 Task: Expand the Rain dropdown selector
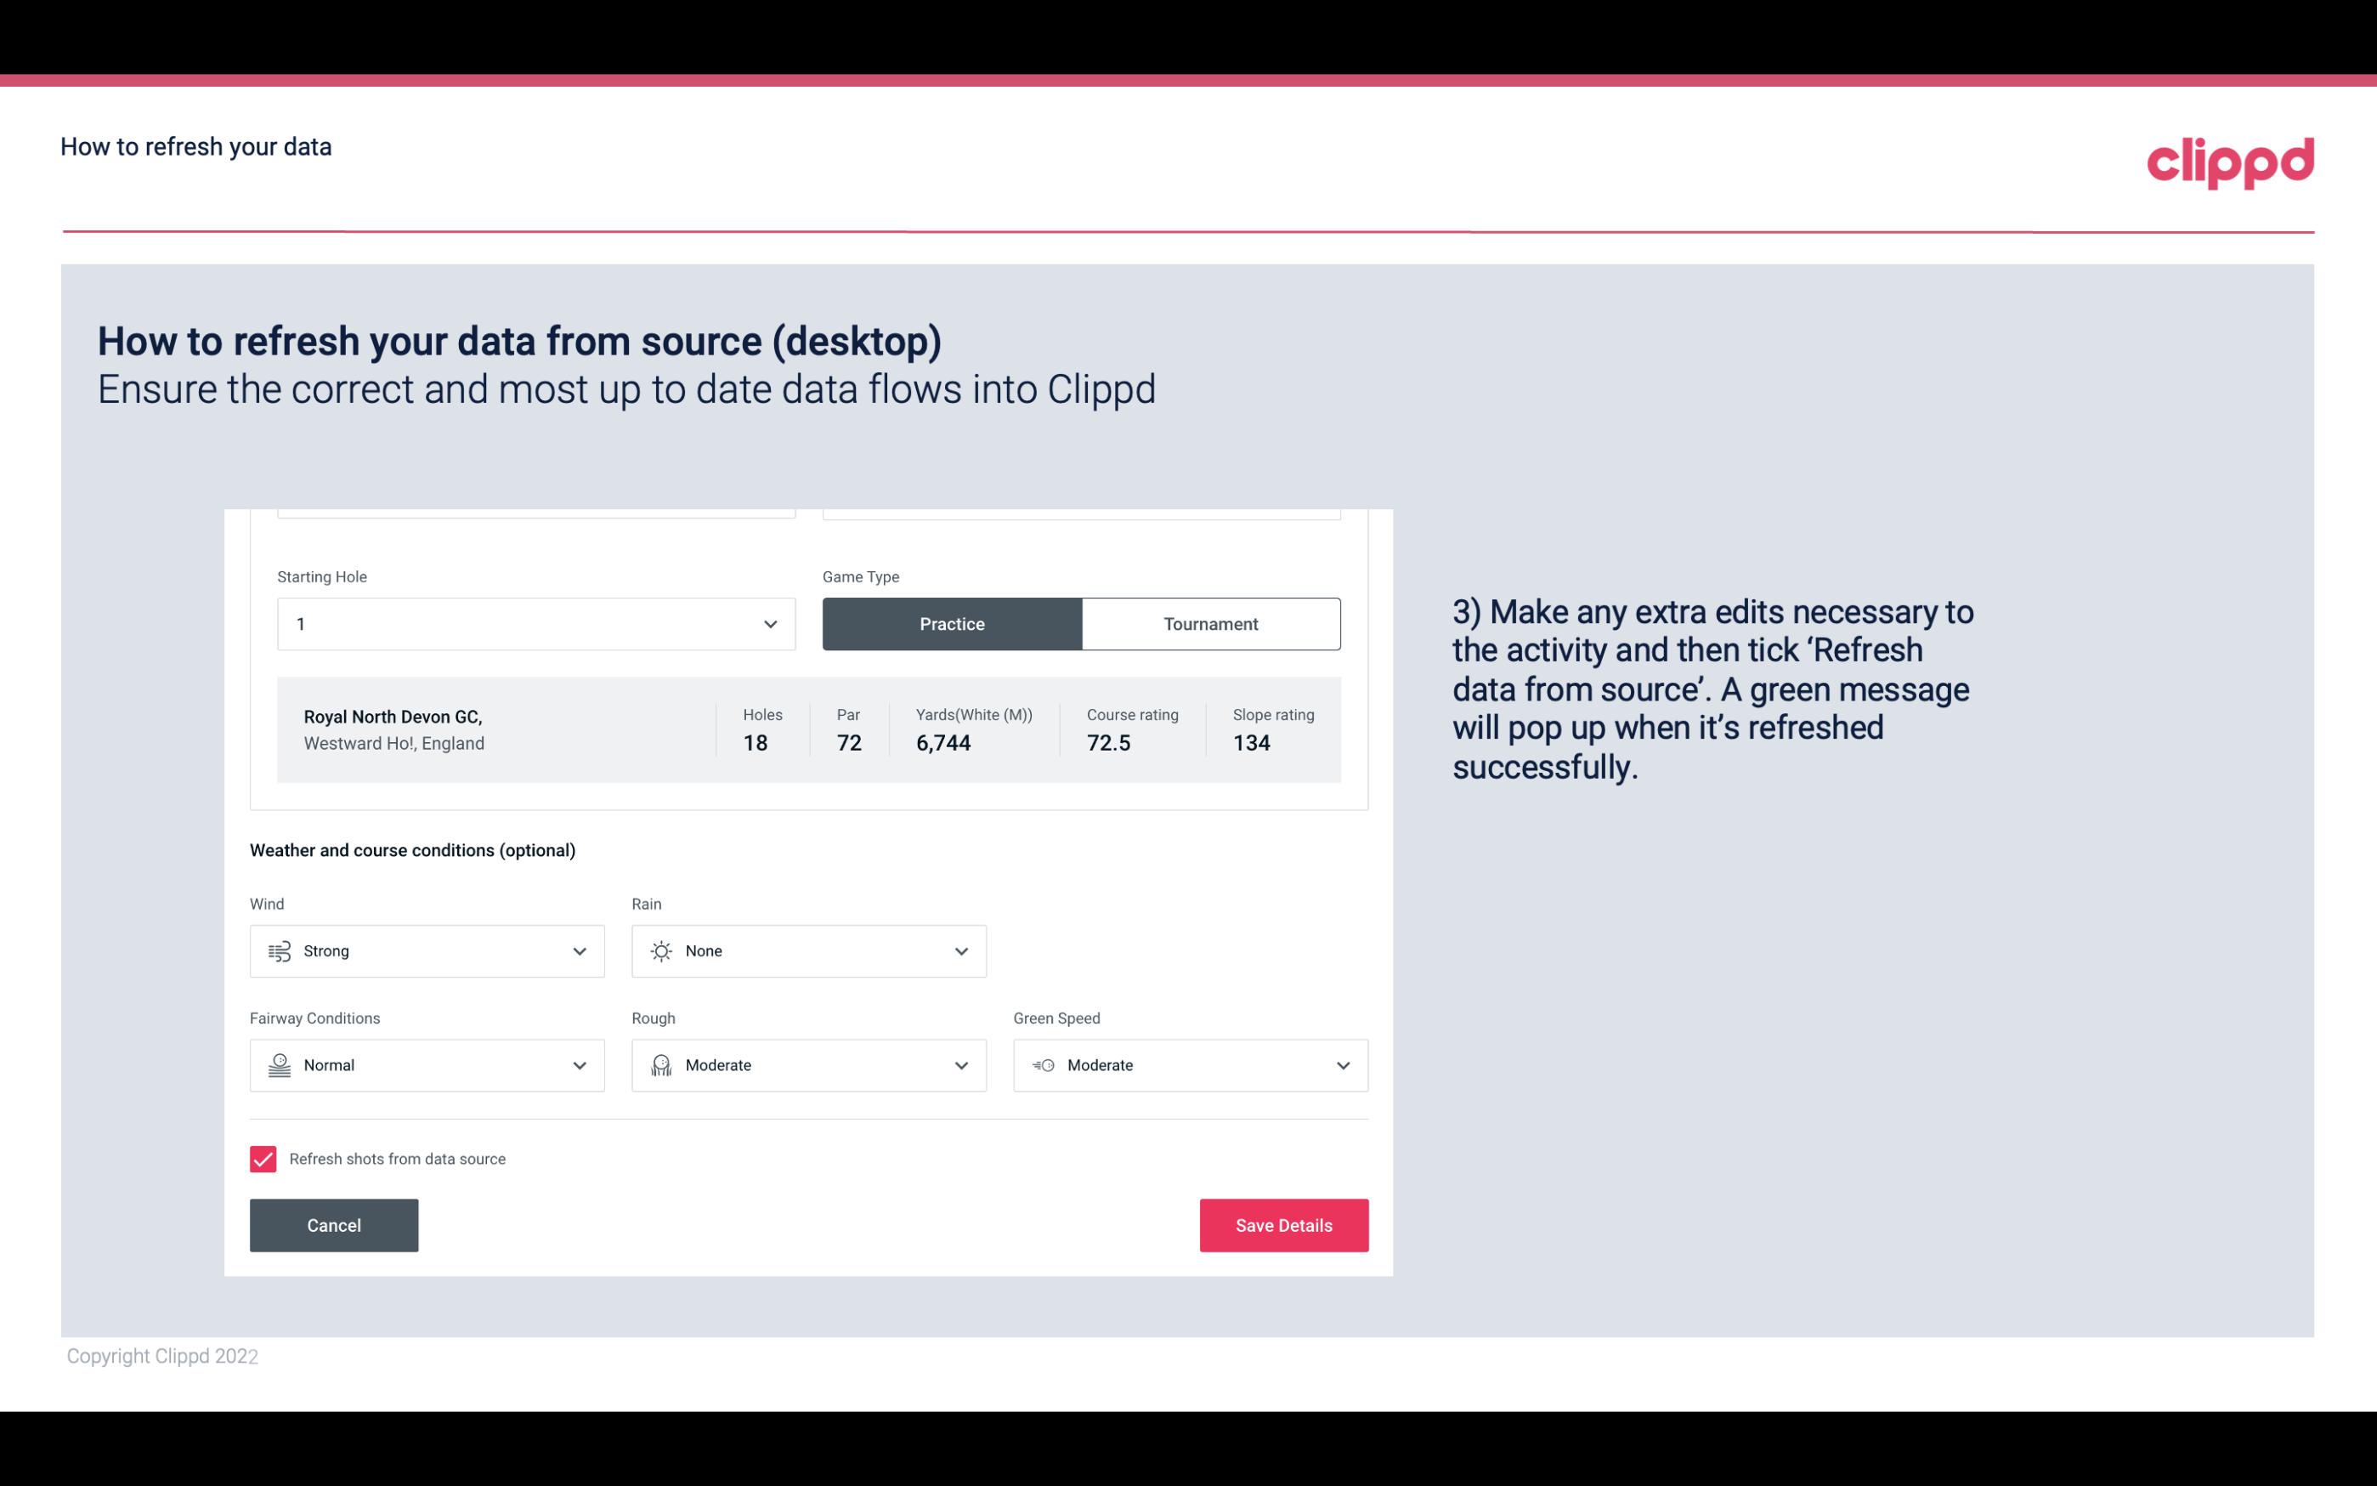809,950
